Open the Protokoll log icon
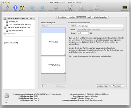 click(x=125, y=7)
